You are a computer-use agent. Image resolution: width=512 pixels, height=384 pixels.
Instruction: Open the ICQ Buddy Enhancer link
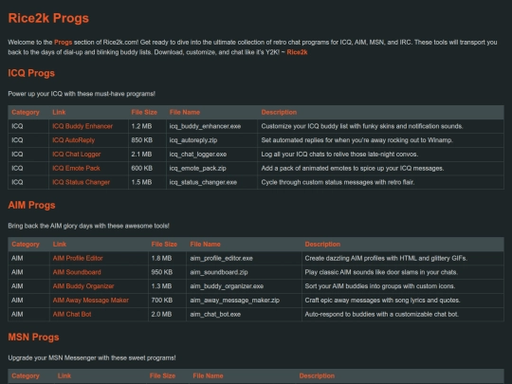(82, 126)
